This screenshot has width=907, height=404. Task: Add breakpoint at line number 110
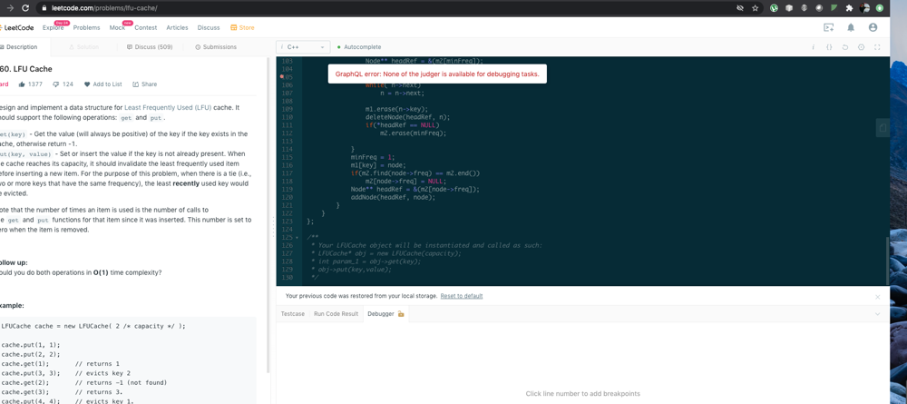click(288, 117)
